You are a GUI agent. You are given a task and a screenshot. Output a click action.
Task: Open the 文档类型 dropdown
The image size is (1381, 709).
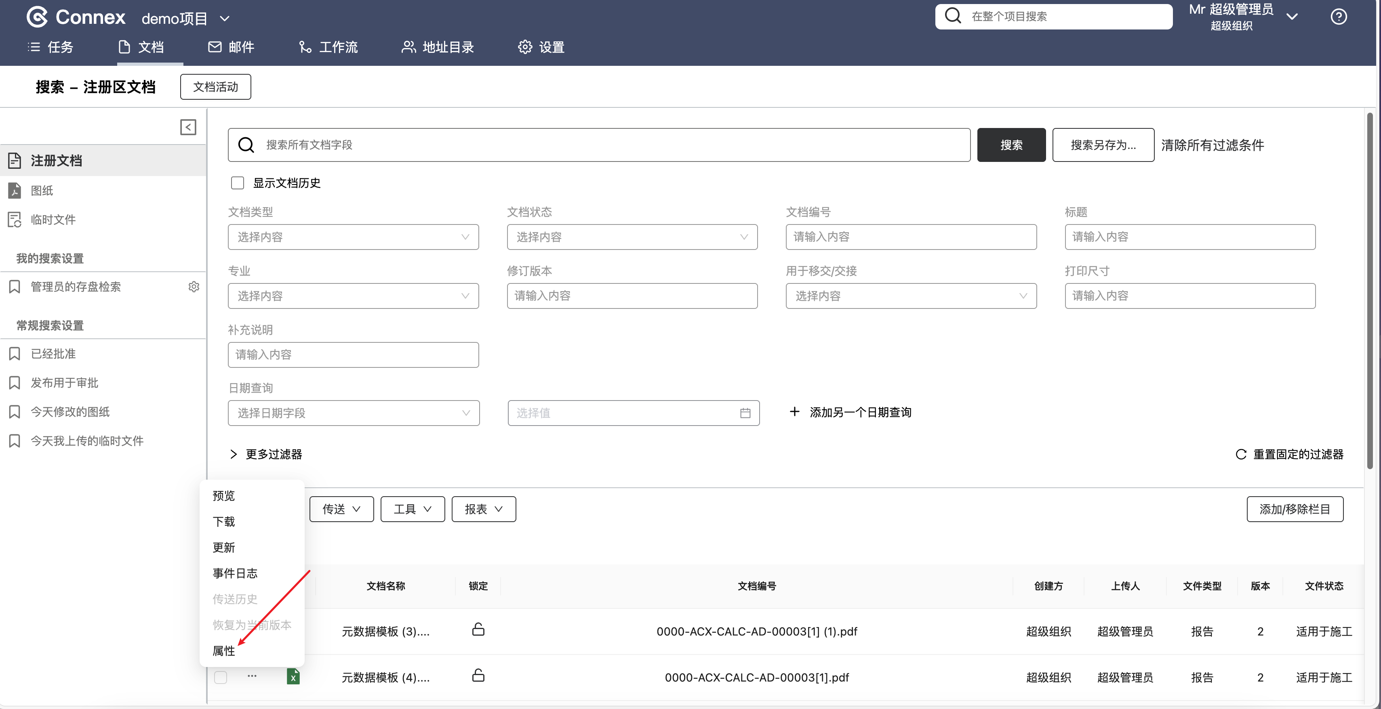(x=353, y=237)
